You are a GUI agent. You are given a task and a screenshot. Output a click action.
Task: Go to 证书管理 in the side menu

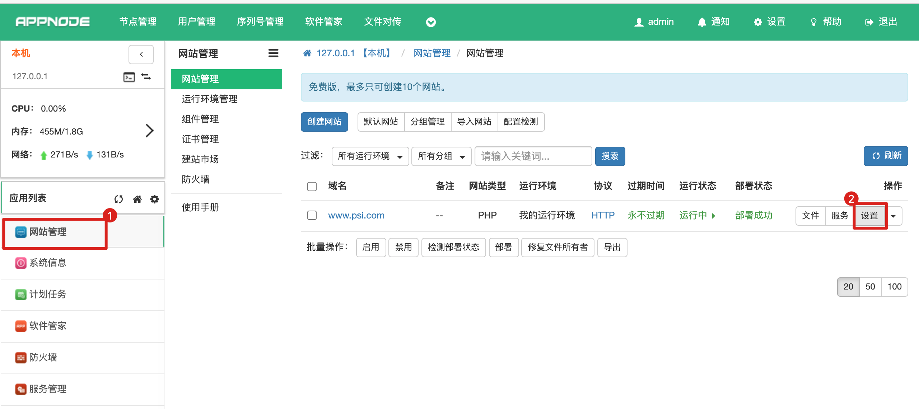coord(200,139)
